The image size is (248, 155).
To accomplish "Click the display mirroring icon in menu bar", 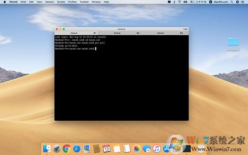I will click(x=169, y=2).
